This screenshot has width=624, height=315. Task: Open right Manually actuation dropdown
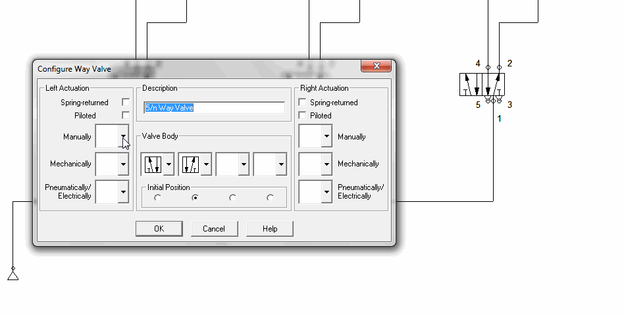[326, 136]
